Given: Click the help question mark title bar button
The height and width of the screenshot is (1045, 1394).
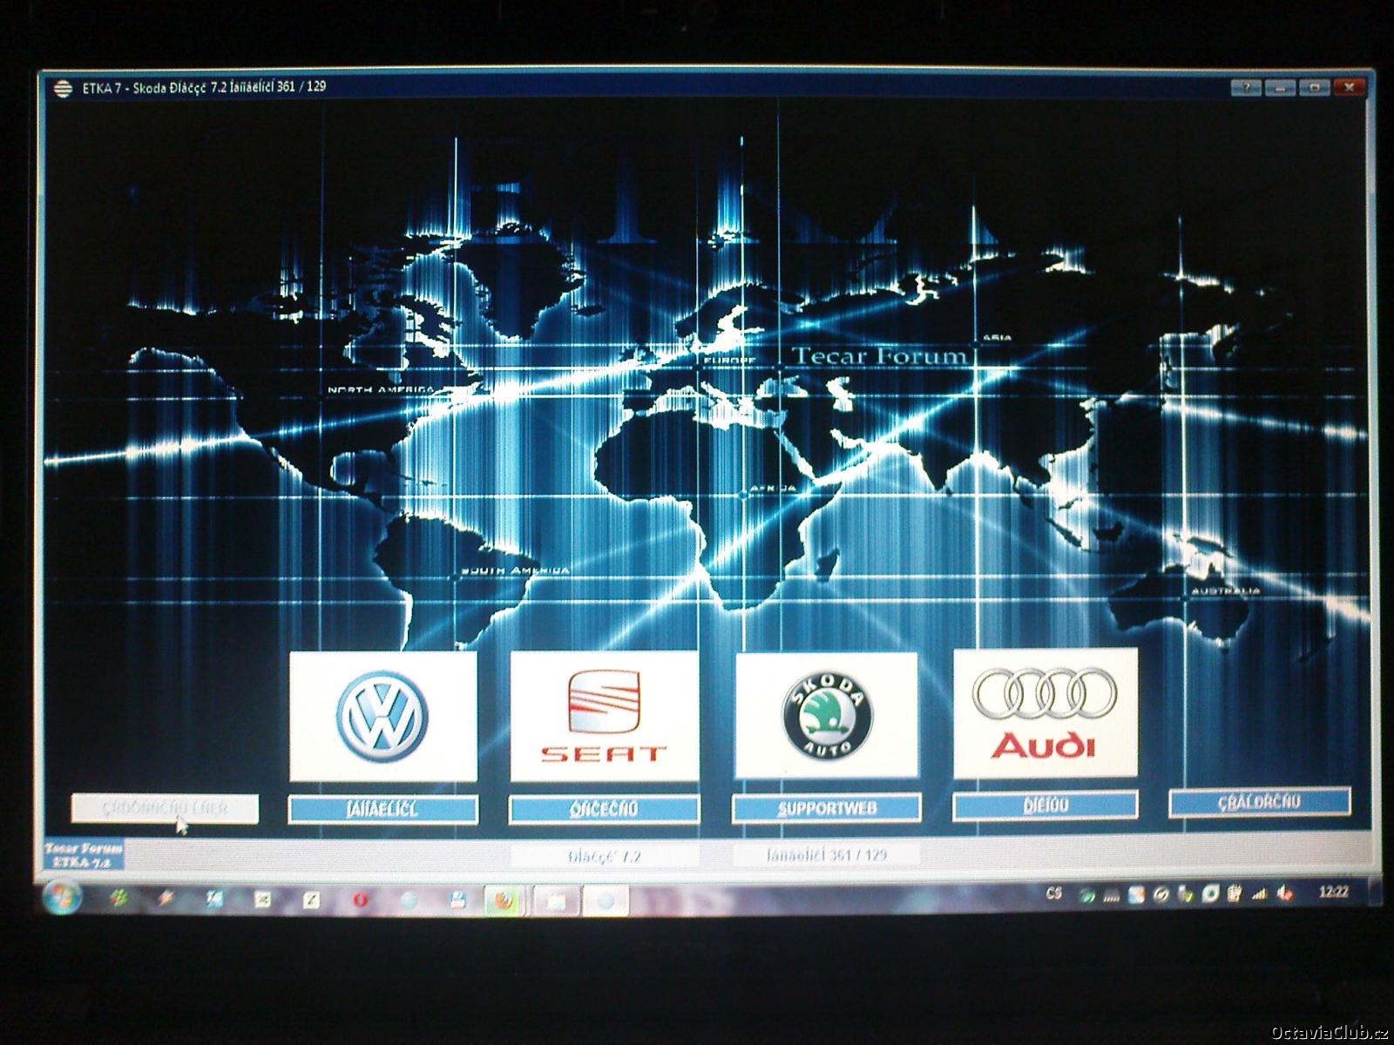Looking at the screenshot, I should point(1247,88).
